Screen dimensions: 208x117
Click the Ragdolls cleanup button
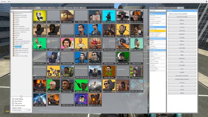(182, 72)
